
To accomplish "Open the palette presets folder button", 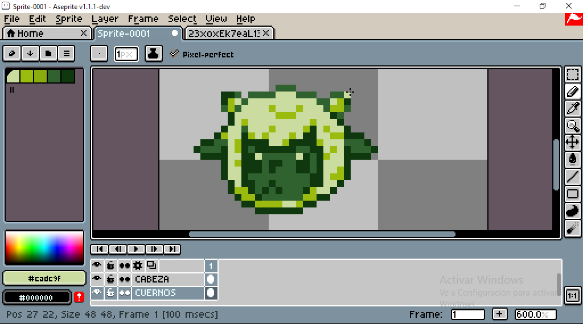I will click(x=48, y=54).
